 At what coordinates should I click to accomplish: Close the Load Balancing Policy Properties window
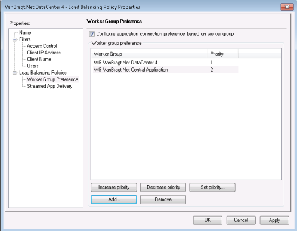point(287,7)
